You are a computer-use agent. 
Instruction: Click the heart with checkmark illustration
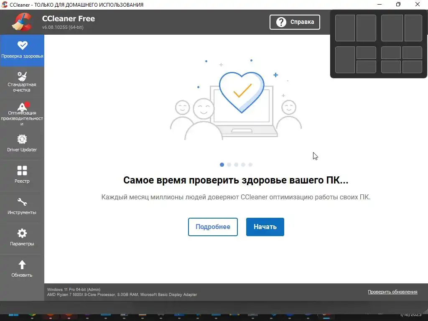pyautogui.click(x=242, y=92)
